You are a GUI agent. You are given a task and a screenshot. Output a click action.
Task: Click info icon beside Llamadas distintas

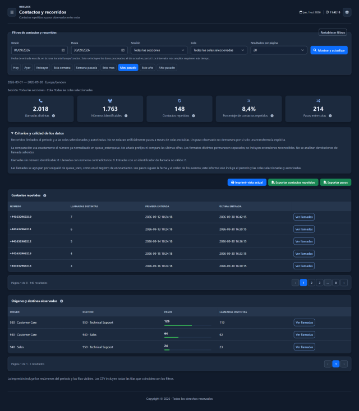(54, 116)
